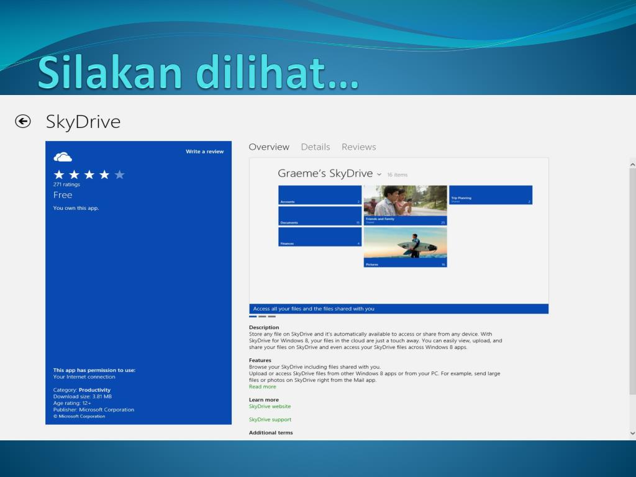Click the '© Microsoft Corporation' copyright text
The image size is (636, 477).
point(79,416)
